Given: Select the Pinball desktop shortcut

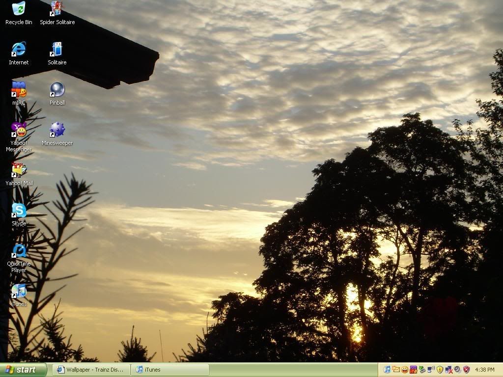Looking at the screenshot, I should 57,93.
